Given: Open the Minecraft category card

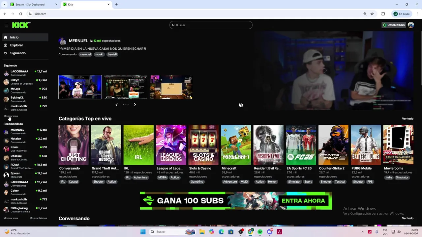Looking at the screenshot, I should pyautogui.click(x=236, y=145).
